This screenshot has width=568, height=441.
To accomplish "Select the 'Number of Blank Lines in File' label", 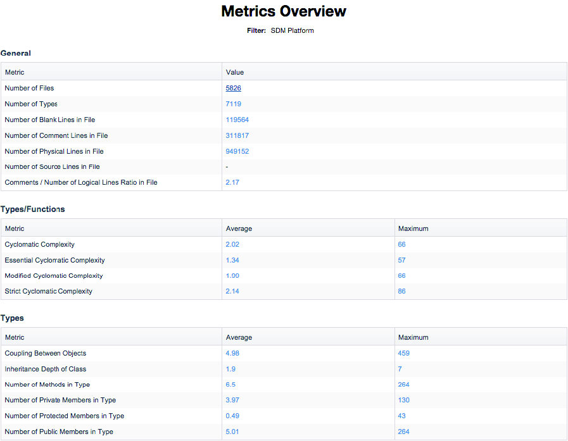I will point(49,120).
